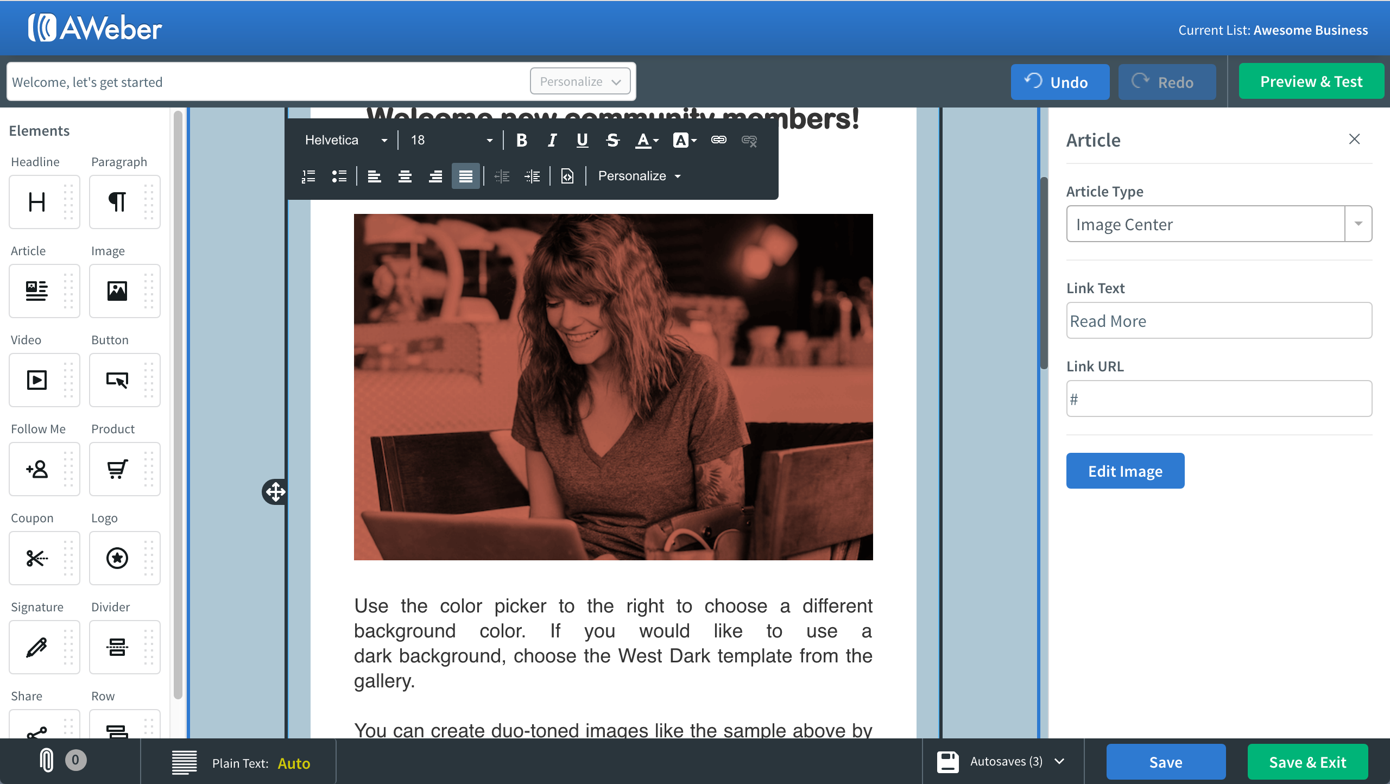Toggle italic text style
The image size is (1390, 784).
click(552, 140)
